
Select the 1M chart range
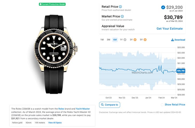[x=102, y=40]
